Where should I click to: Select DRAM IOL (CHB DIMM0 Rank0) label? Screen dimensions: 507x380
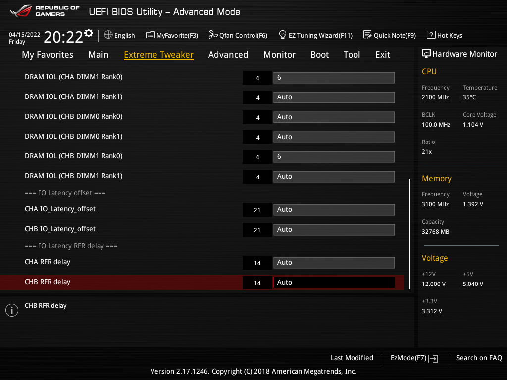pos(74,116)
